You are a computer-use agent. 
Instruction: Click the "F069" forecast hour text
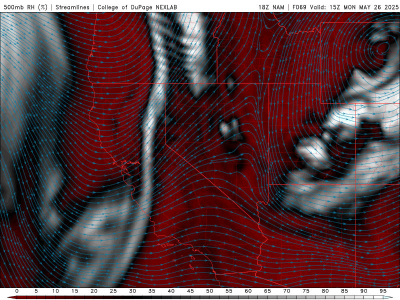[x=299, y=7]
